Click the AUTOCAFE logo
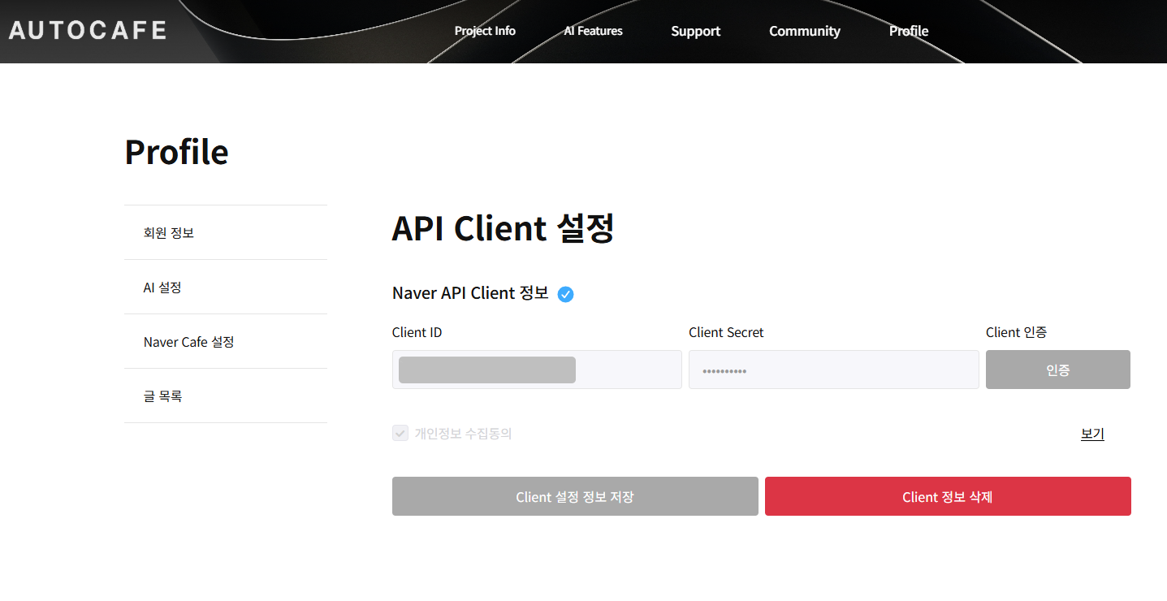1167x601 pixels. pos(88,31)
